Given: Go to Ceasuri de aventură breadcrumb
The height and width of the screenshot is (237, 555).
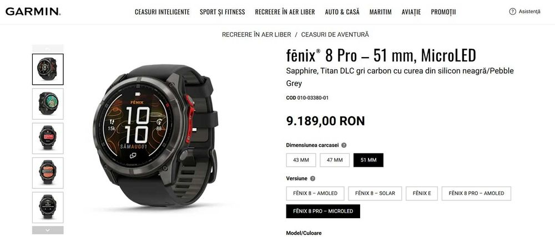Looking at the screenshot, I should (x=335, y=35).
